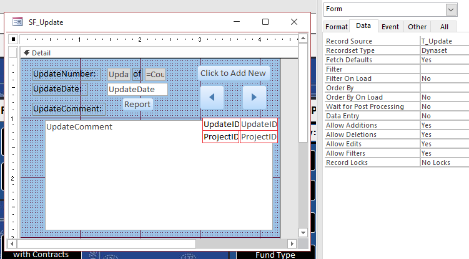469x259 pixels.
Task: Click the empty Filter property field
Action: [x=445, y=69]
